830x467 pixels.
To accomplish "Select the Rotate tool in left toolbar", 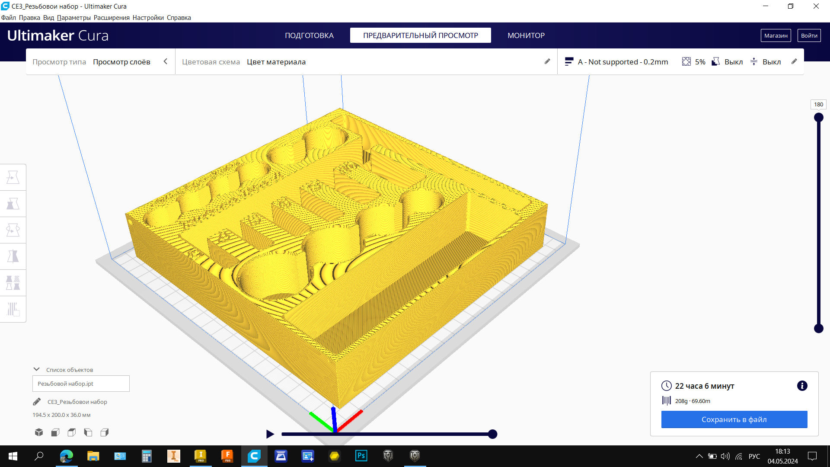I will pyautogui.click(x=13, y=230).
